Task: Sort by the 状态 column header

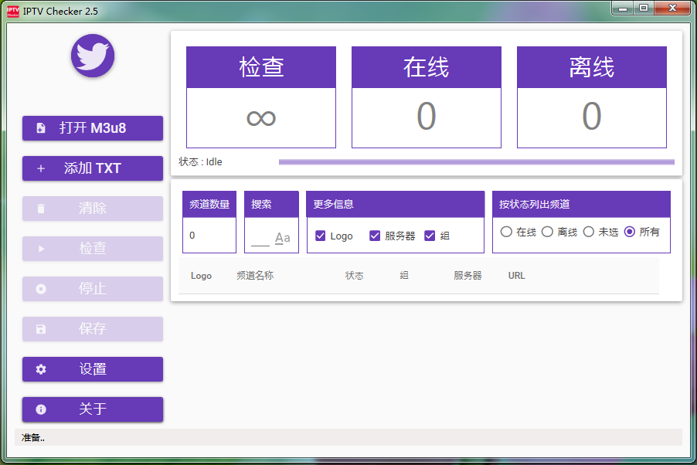Action: pos(354,276)
